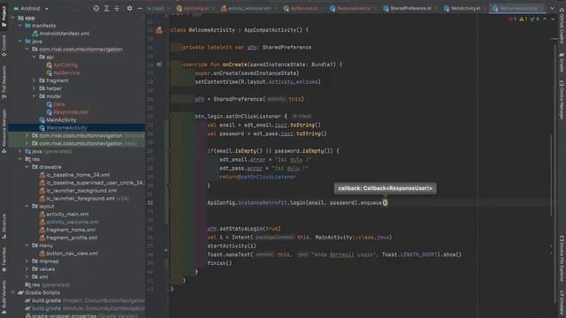
Task: Click the class gutter icon beside WelcomeActivity
Action: pos(159,30)
